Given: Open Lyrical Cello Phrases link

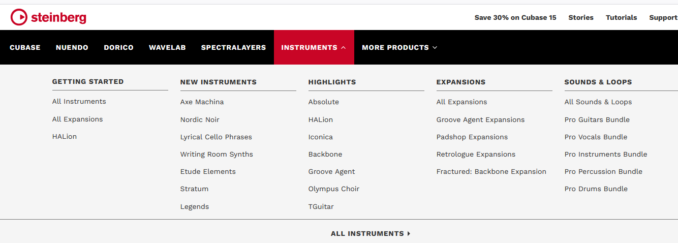Looking at the screenshot, I should (x=216, y=137).
